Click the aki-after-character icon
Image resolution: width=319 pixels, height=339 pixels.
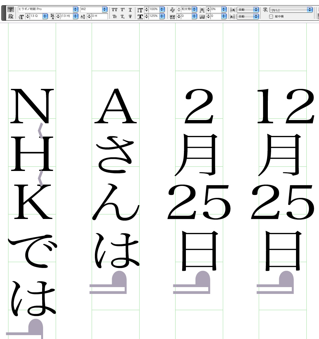(x=233, y=17)
